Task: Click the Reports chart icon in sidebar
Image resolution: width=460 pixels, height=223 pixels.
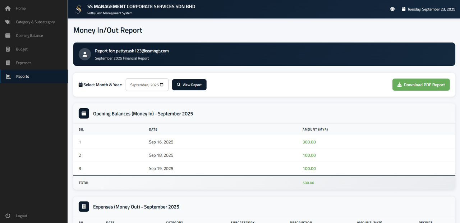Action: (8, 77)
